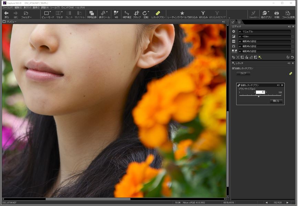Image resolution: width=298 pixels, height=206 pixels.
Task: Open the 画像(I) menu
Action: (36, 8)
